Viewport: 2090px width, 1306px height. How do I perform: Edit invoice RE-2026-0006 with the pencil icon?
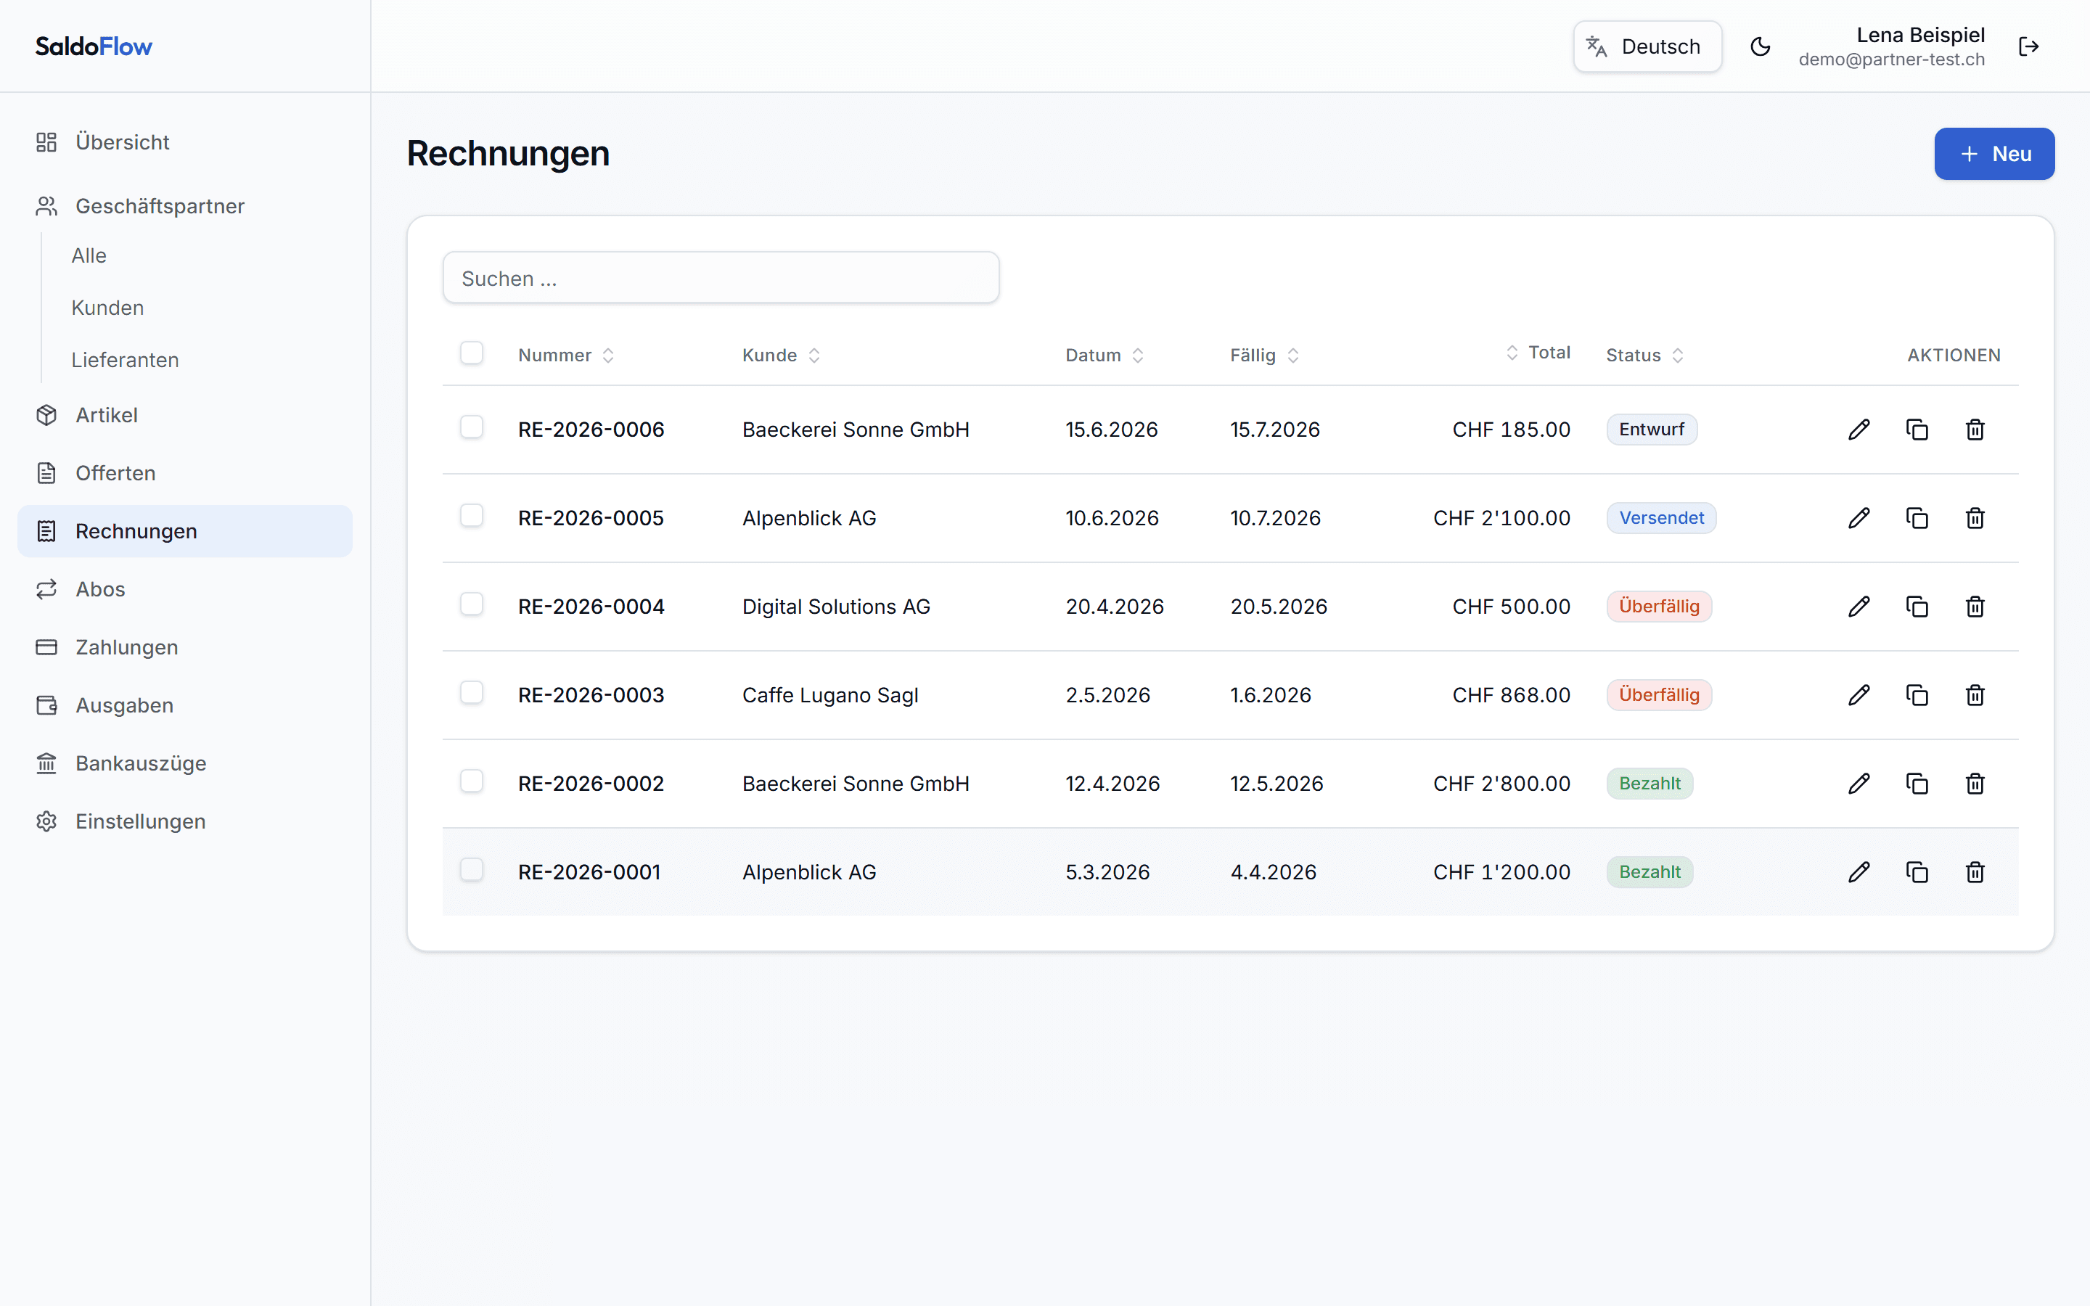pos(1859,430)
